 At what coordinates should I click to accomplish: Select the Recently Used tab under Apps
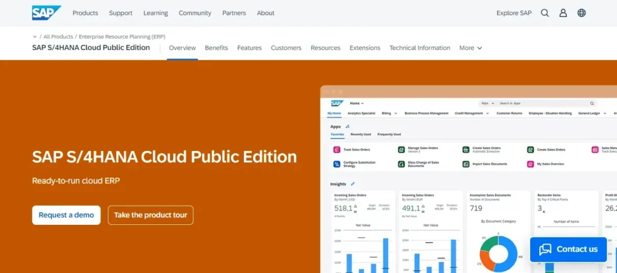[x=361, y=134]
